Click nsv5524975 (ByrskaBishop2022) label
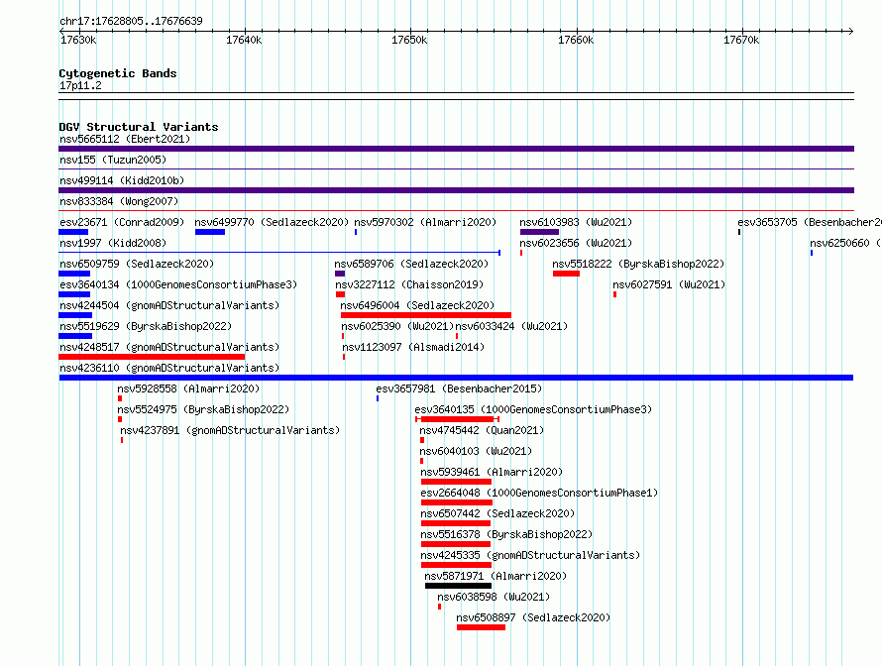882x666 pixels. tap(203, 409)
